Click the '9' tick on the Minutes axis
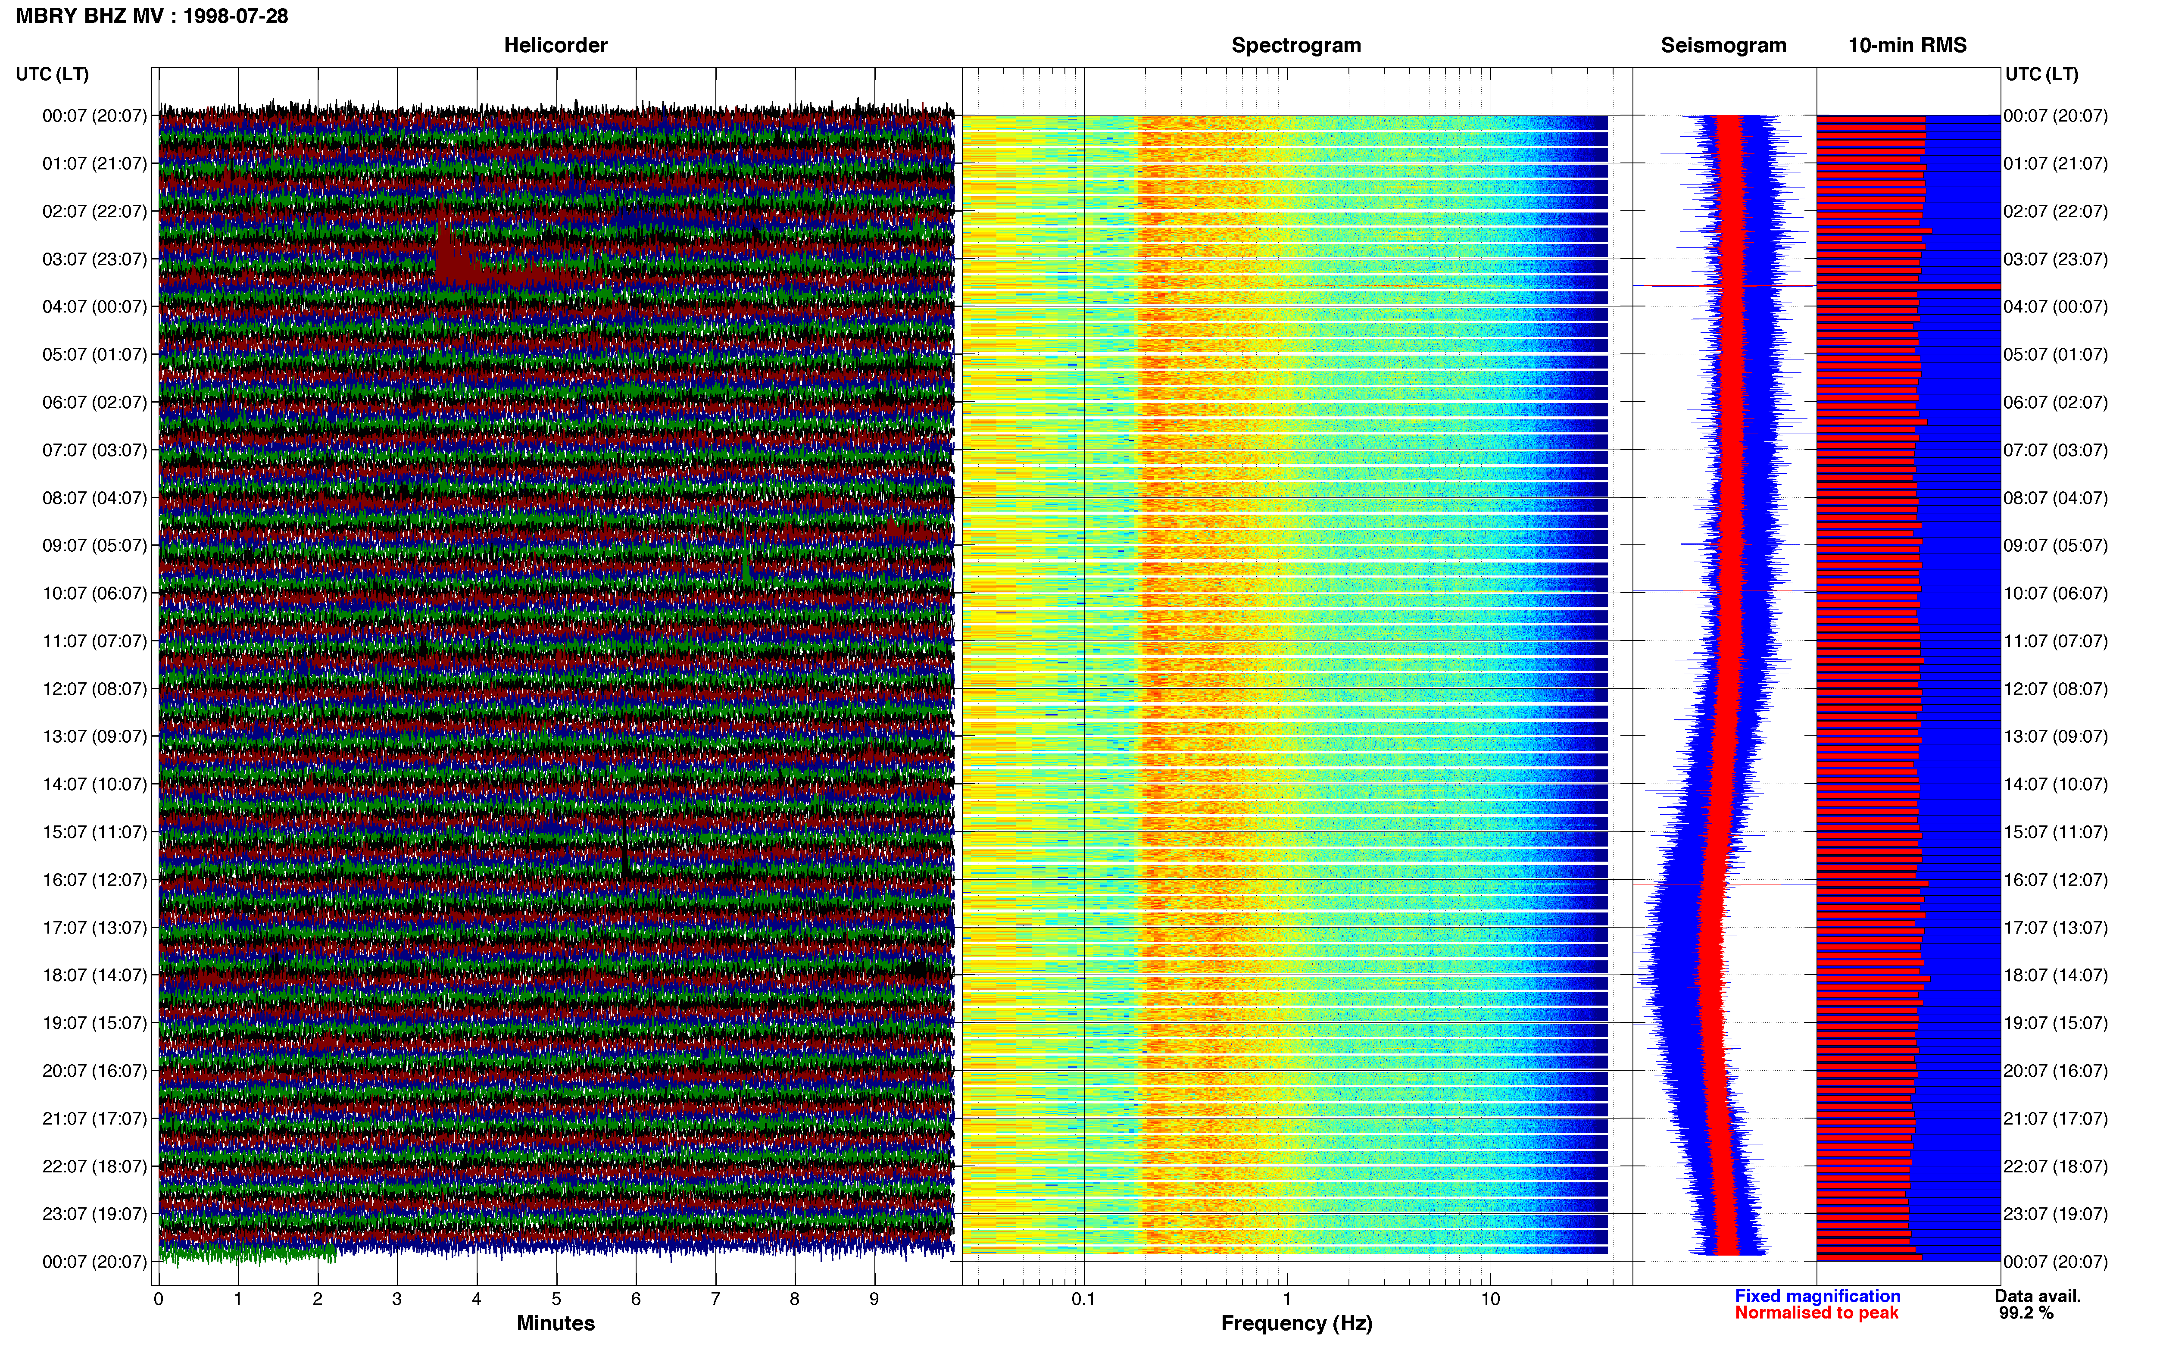This screenshot has width=2163, height=1353. pos(874,1298)
